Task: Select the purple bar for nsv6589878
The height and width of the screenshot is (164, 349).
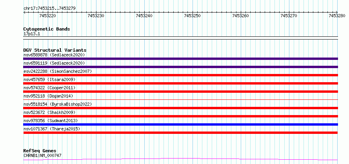Action: [x=180, y=59]
